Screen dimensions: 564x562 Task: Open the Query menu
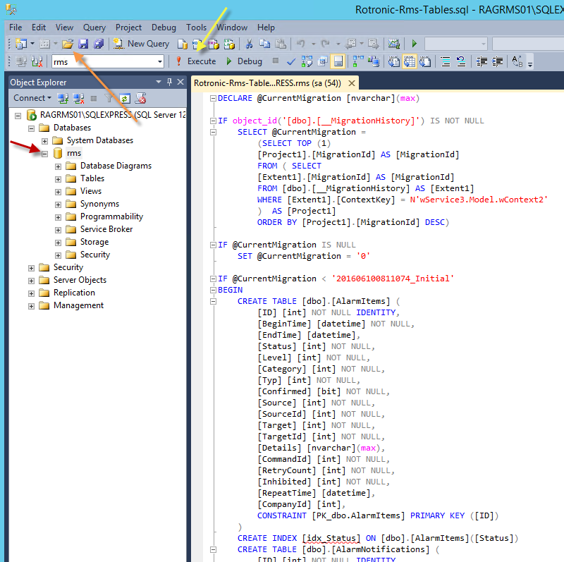coord(94,28)
